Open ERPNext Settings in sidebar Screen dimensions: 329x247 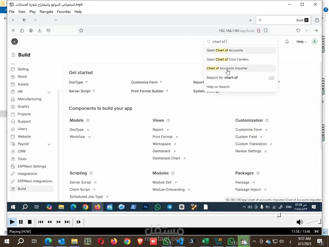pyautogui.click(x=32, y=166)
